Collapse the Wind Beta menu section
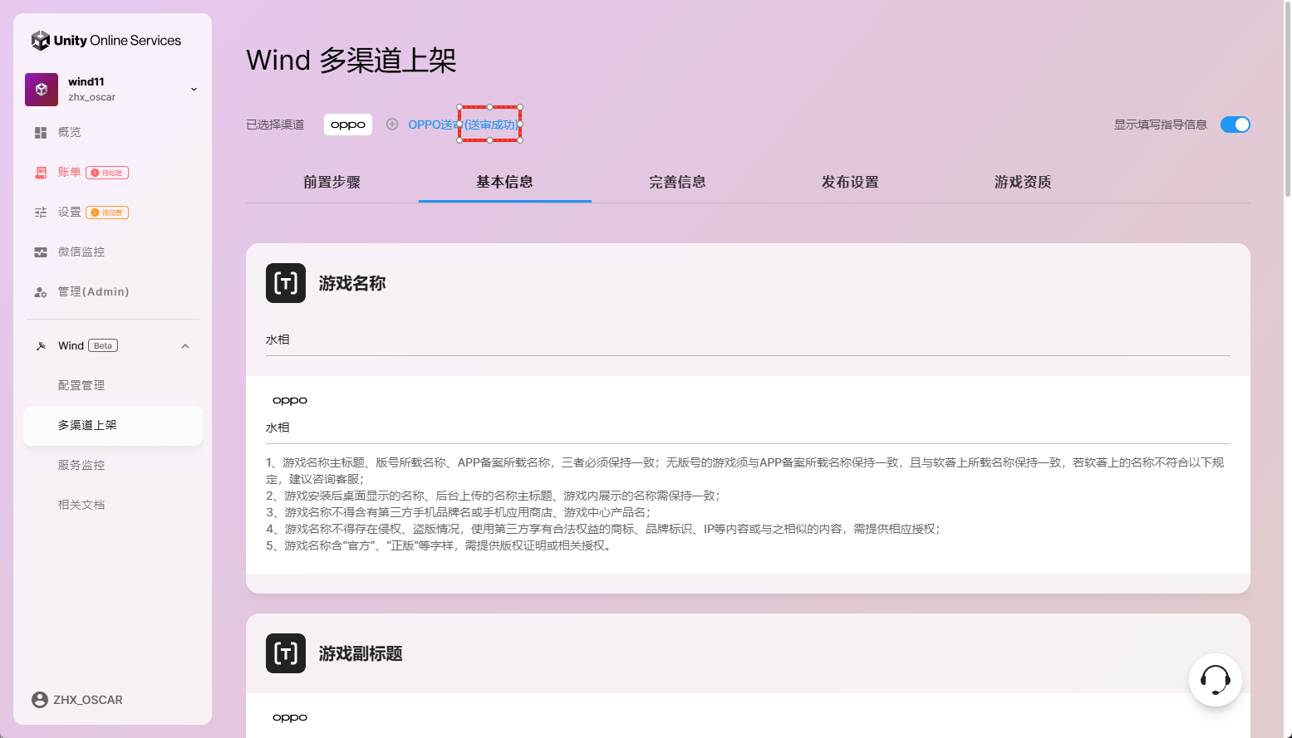1292x738 pixels. (x=185, y=346)
